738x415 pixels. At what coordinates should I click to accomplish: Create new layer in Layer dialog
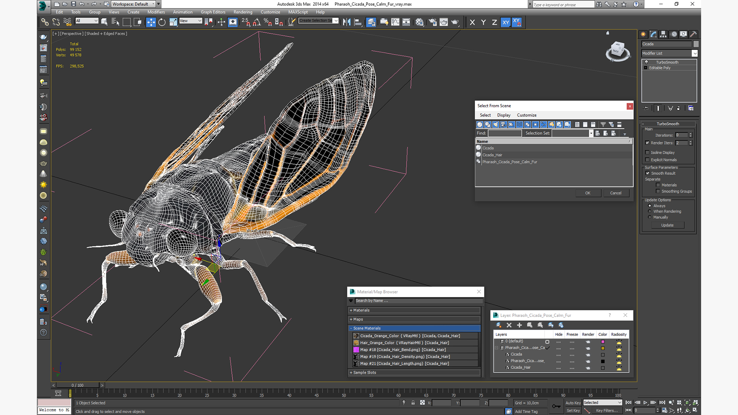499,325
